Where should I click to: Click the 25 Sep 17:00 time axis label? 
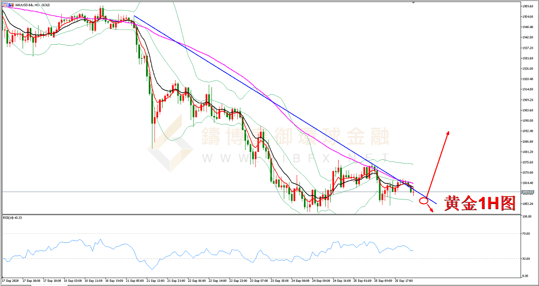[403, 280]
